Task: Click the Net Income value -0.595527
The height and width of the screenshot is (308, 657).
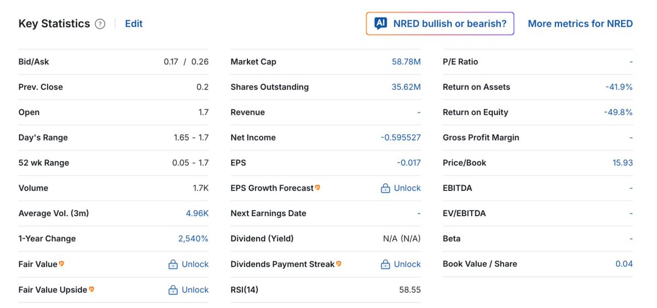Action: [401, 137]
